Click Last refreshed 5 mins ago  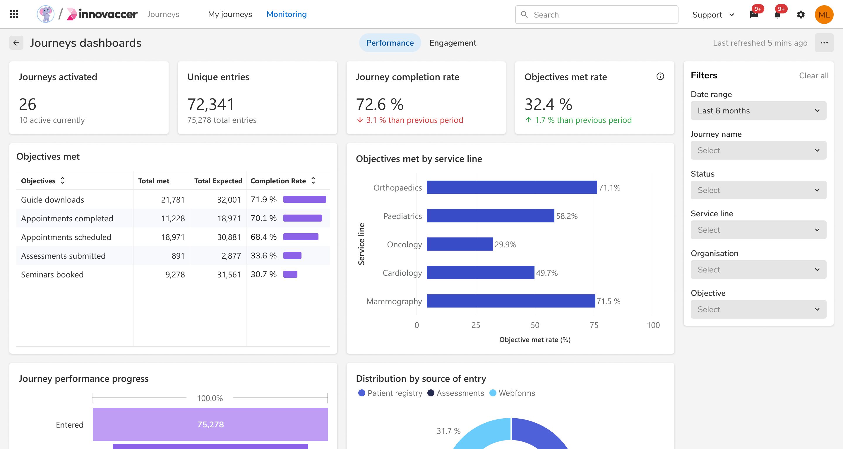(x=760, y=43)
